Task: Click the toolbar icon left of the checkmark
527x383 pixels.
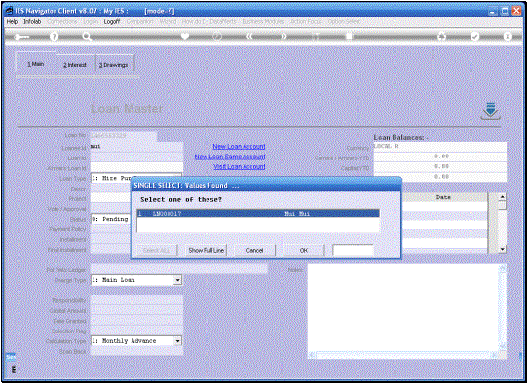Action: (x=442, y=36)
